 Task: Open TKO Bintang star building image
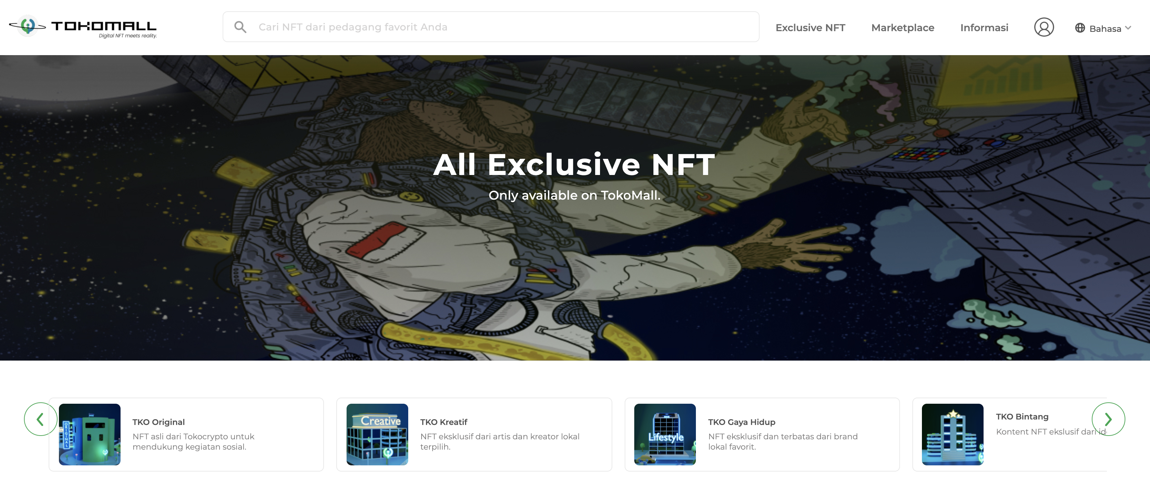click(952, 434)
